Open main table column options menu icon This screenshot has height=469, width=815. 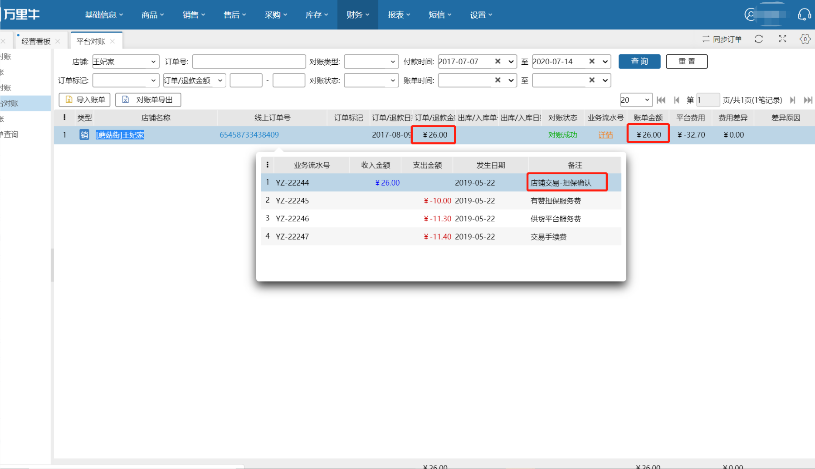(64, 118)
